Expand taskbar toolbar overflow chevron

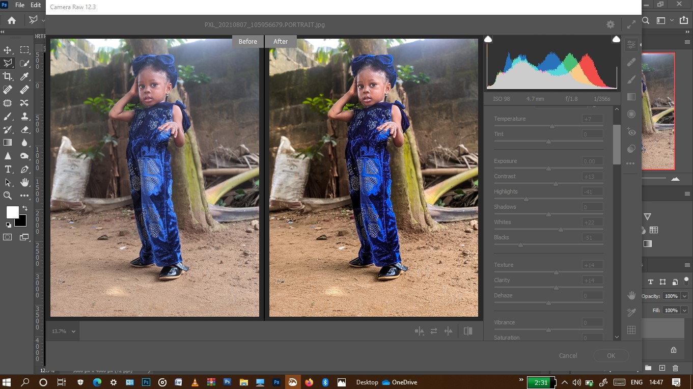click(521, 380)
